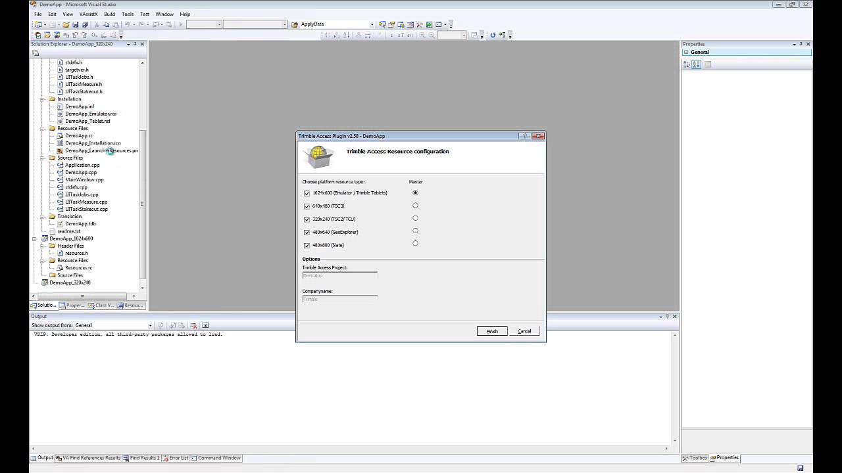842x473 pixels.
Task: Uncheck the 480x640 (GeoExplorer) checkbox
Action: tap(307, 233)
